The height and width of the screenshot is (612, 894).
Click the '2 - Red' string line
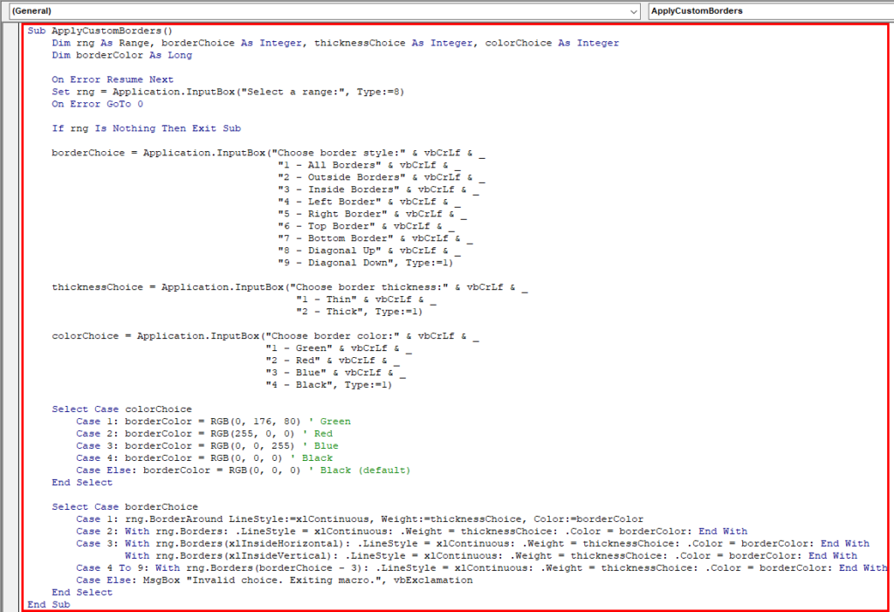pos(333,361)
